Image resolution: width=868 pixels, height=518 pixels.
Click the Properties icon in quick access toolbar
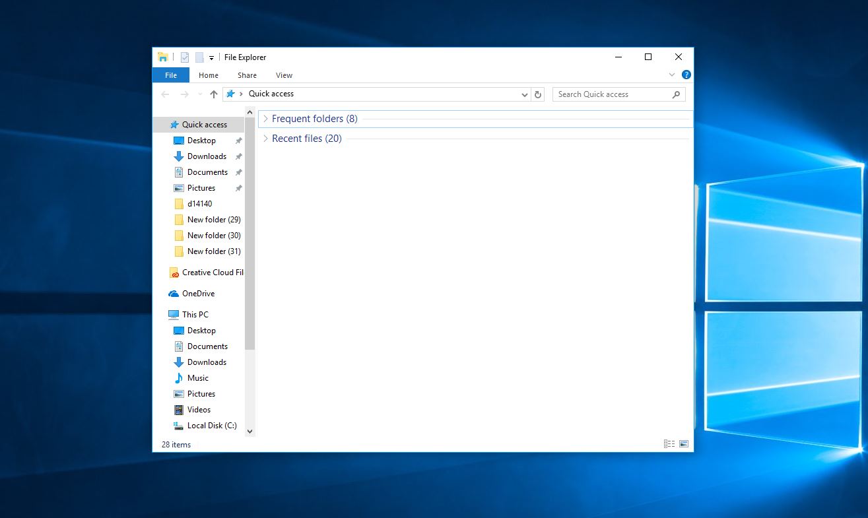pos(185,57)
